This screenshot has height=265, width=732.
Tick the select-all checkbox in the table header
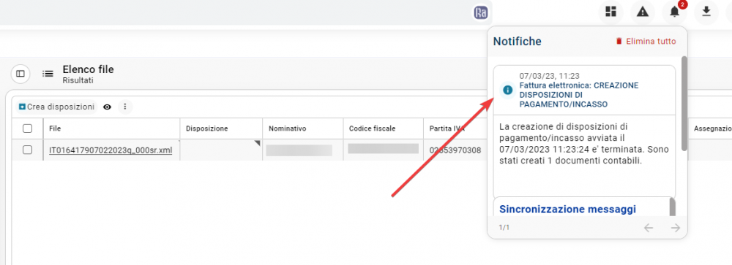[x=28, y=128]
